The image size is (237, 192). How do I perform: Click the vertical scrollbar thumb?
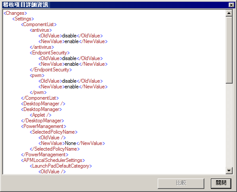coord(229,50)
